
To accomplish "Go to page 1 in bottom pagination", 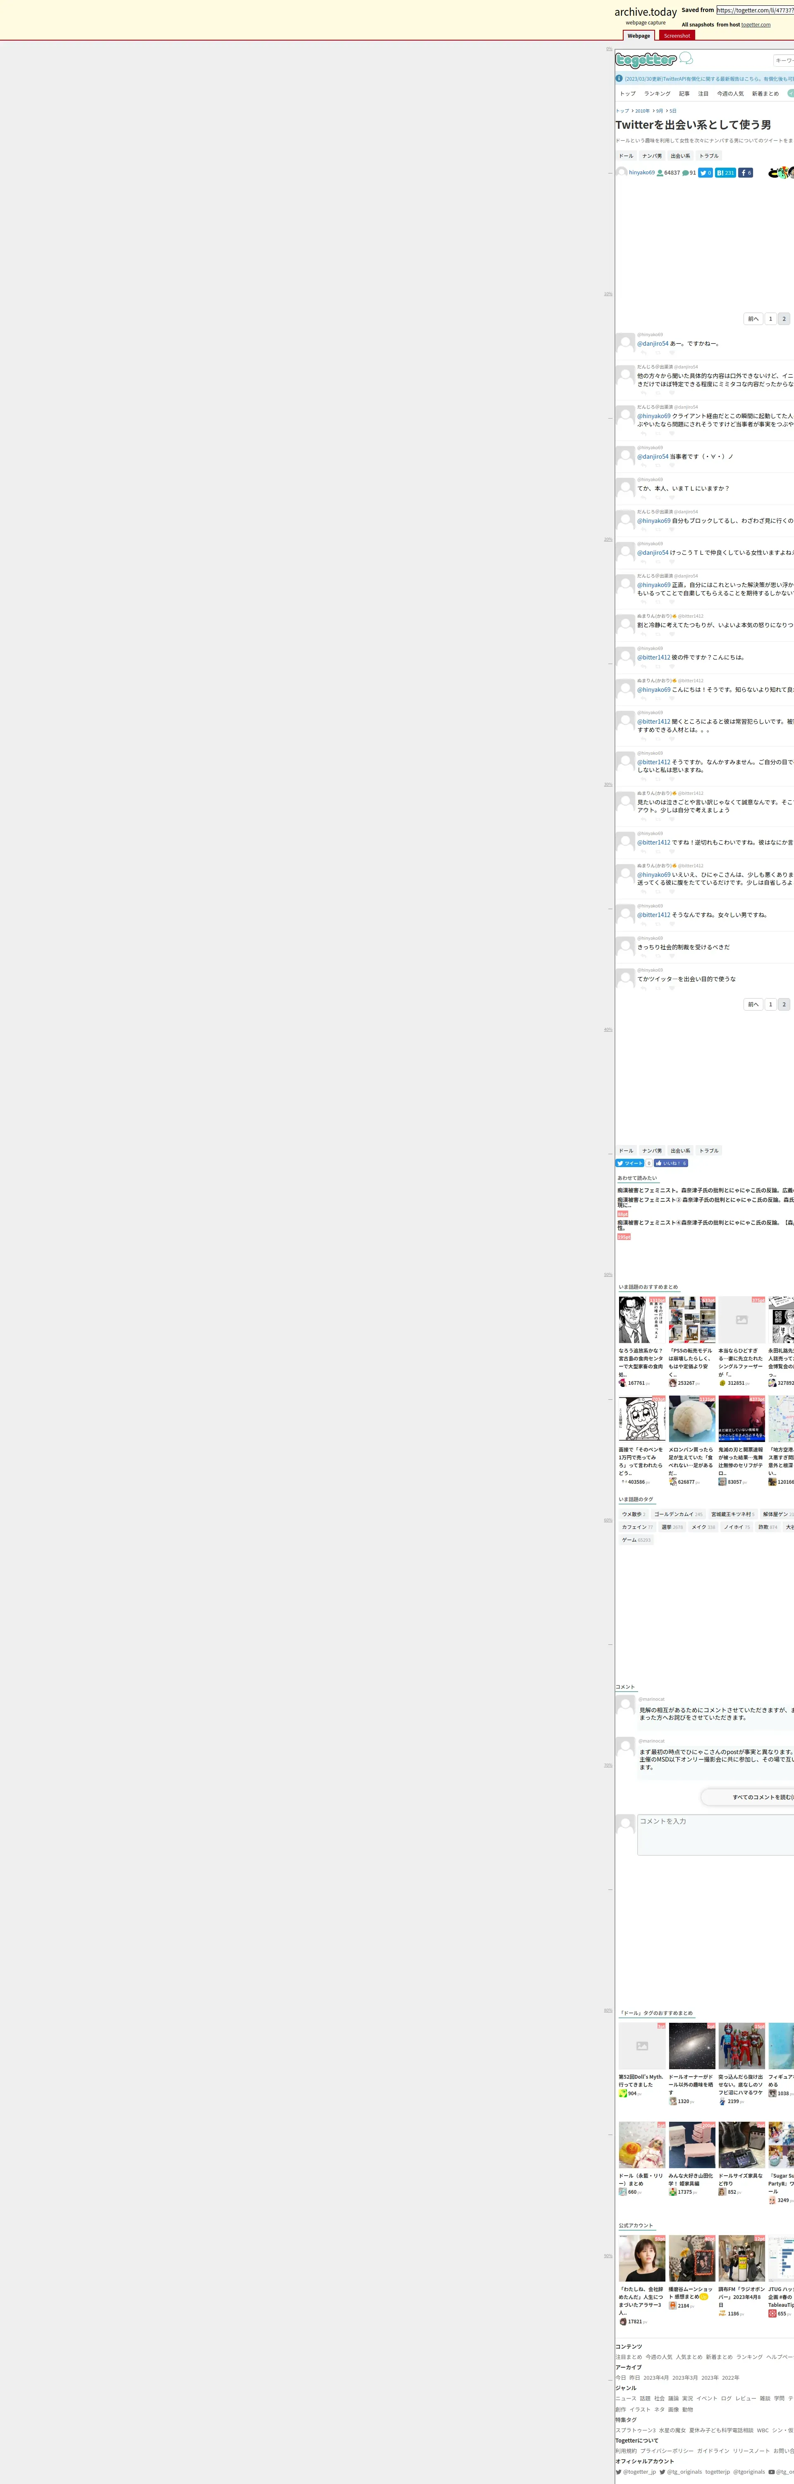I will [x=770, y=1004].
